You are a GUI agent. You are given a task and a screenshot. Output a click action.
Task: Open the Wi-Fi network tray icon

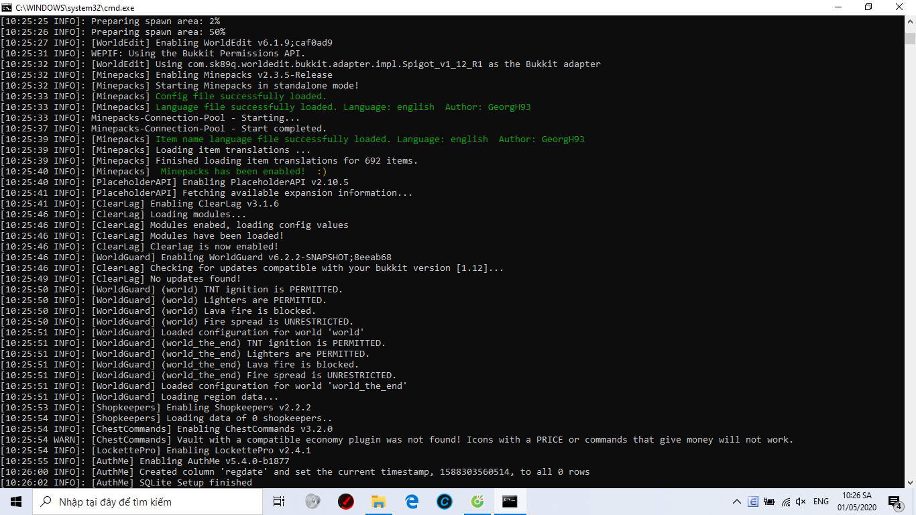click(x=785, y=502)
